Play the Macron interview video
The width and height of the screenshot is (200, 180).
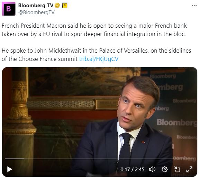10,169
